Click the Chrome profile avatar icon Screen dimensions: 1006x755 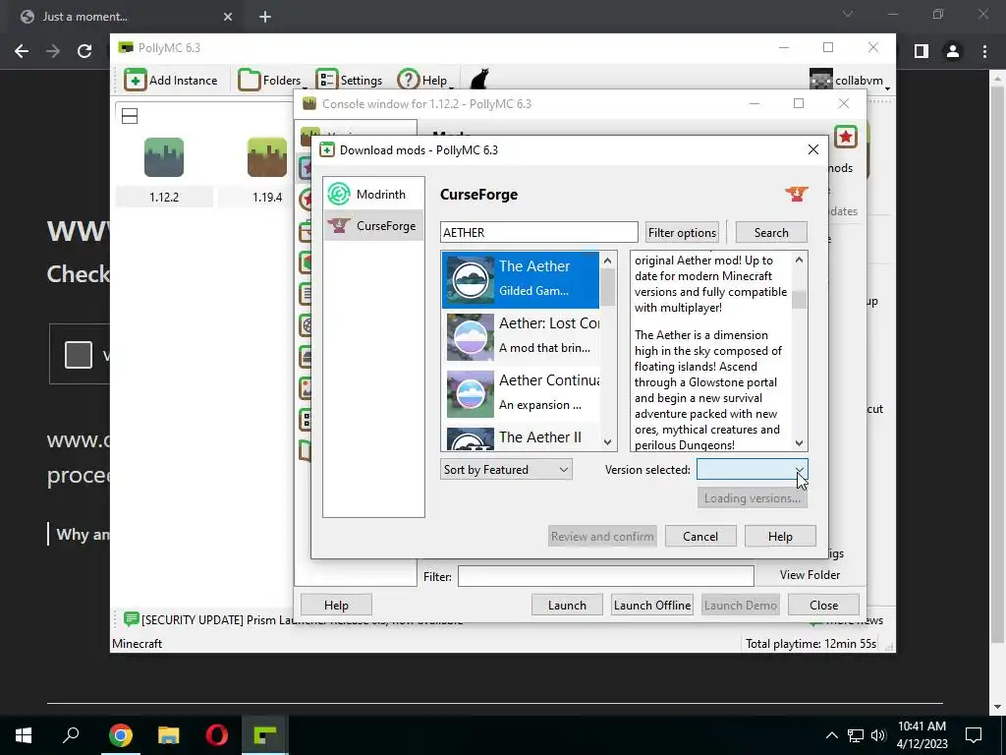coord(953,51)
